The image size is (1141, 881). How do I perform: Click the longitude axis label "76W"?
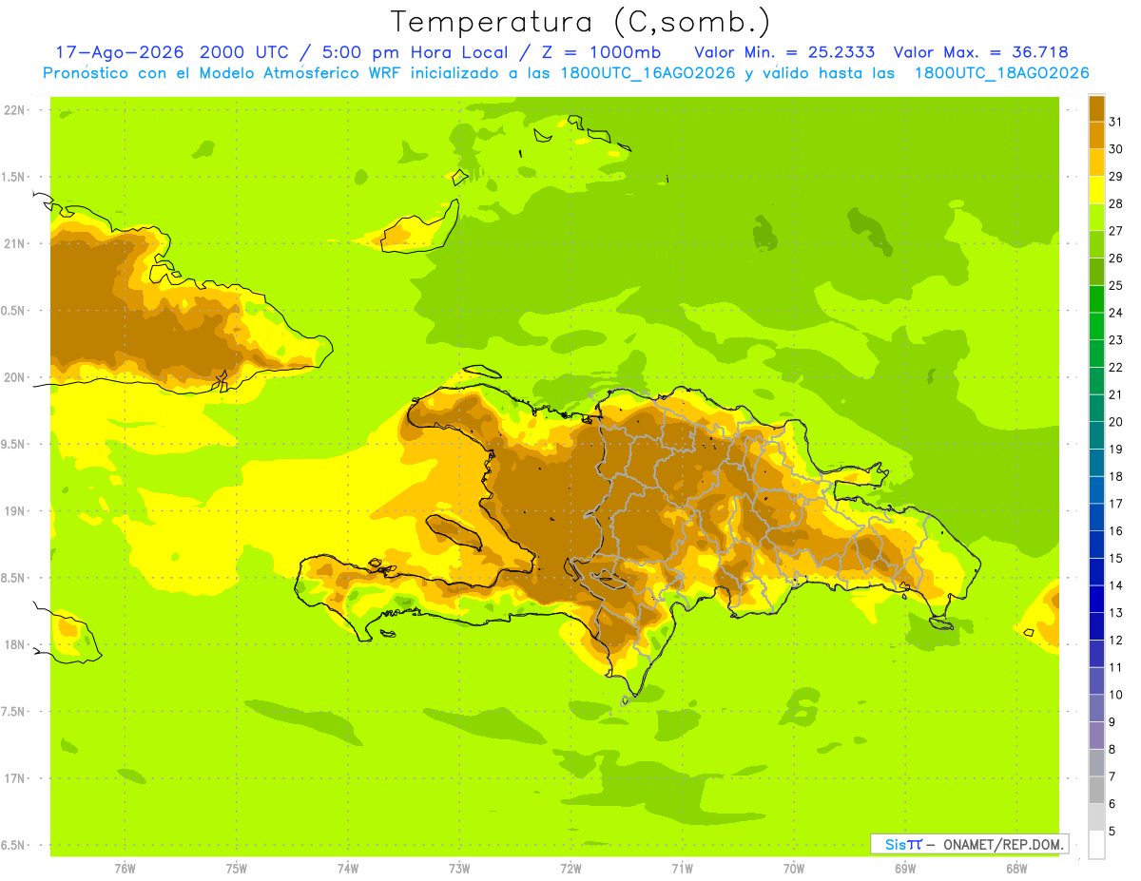pyautogui.click(x=125, y=869)
